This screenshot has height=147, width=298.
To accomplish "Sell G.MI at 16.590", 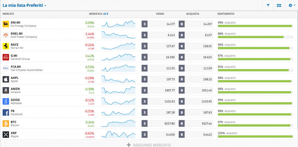I will click(159, 57).
